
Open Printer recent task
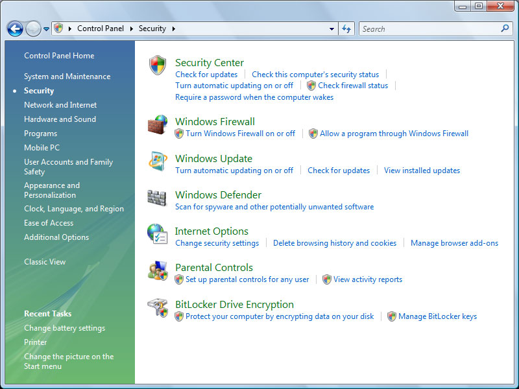click(x=35, y=342)
